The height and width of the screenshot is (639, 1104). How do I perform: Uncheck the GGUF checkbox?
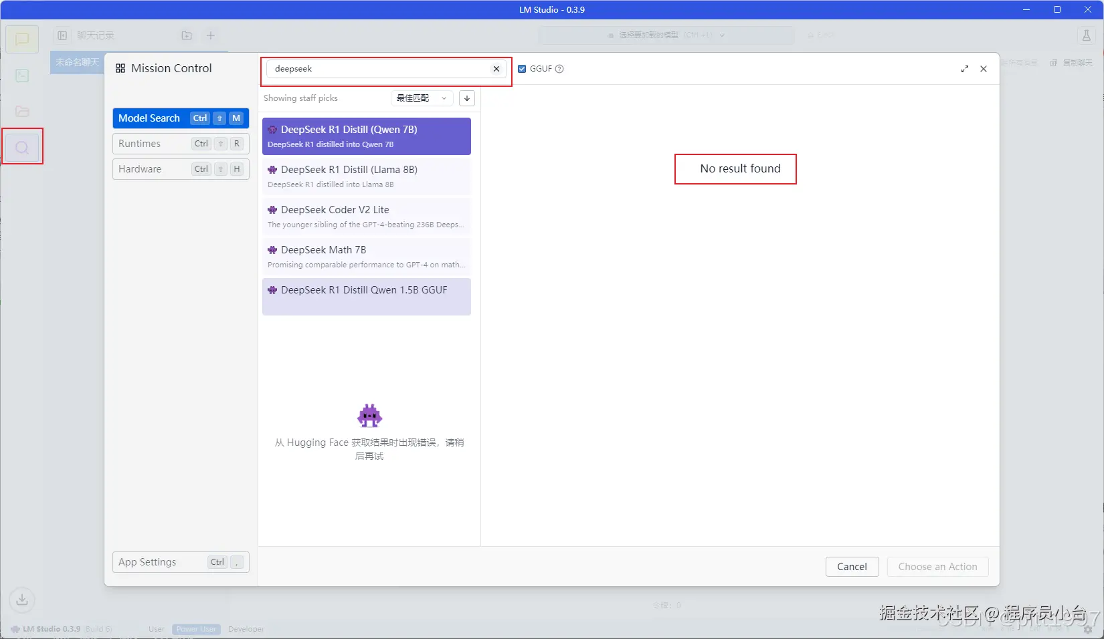[x=522, y=69]
